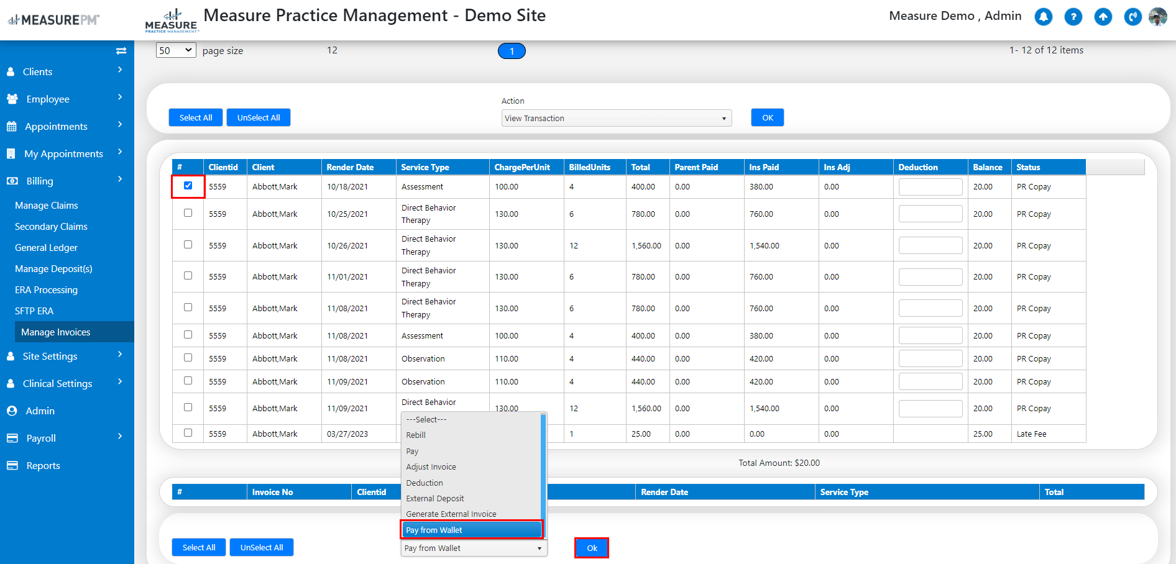Go to page 1 pagination button
The height and width of the screenshot is (564, 1176).
[x=512, y=52]
